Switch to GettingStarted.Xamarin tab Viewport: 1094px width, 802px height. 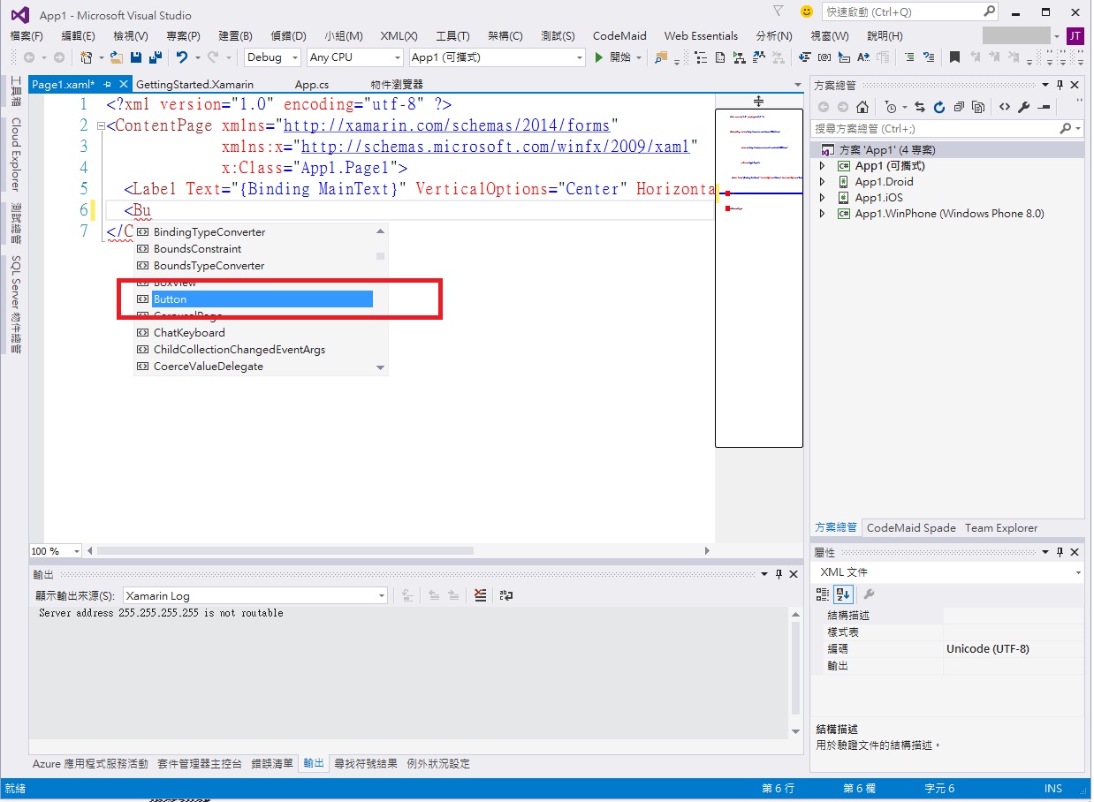tap(195, 84)
